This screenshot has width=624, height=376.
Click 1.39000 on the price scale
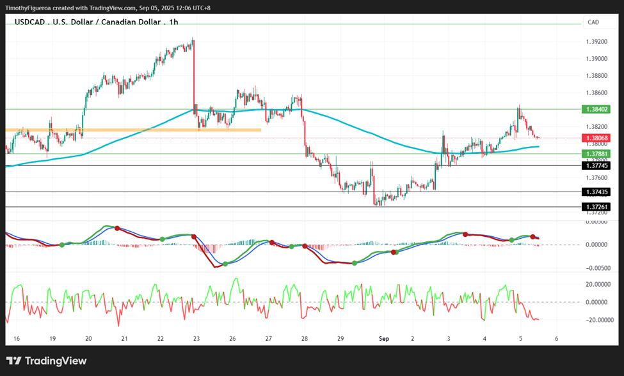(x=596, y=59)
